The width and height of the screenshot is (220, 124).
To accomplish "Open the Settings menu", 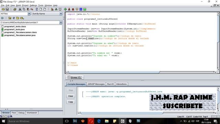I will click(33, 6).
